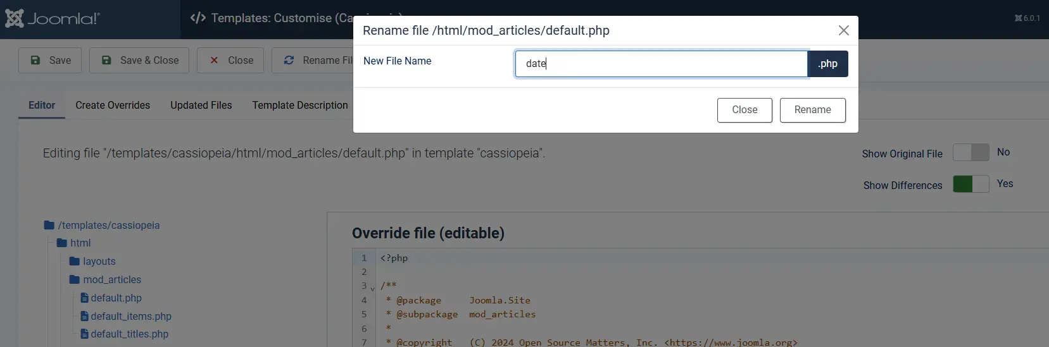Click the Joomla version 6.0.1 indicator
Screen dimensions: 1049x347
coord(1027,18)
